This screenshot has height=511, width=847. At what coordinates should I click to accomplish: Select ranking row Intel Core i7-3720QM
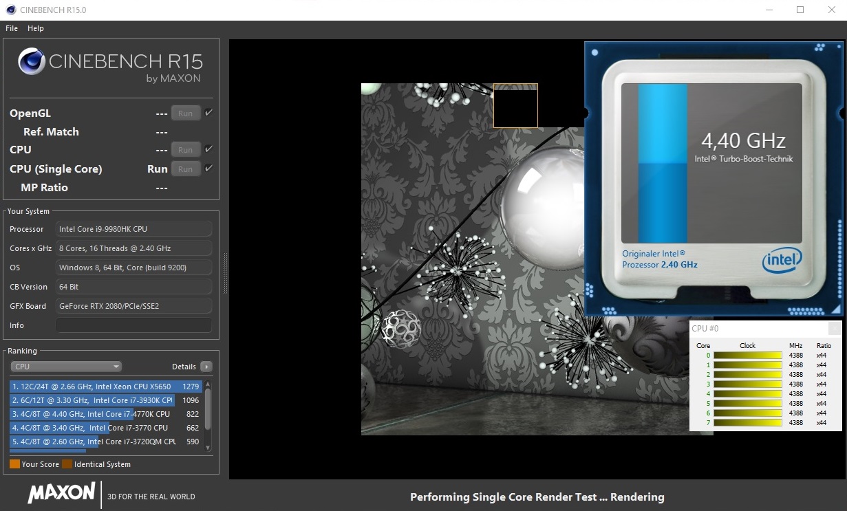[106, 442]
